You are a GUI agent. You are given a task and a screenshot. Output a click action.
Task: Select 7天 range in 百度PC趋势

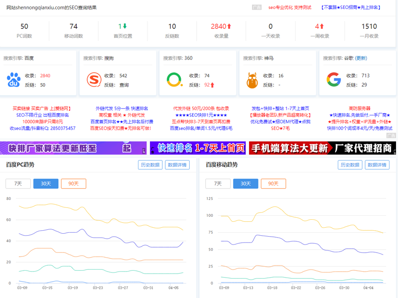[18, 183]
